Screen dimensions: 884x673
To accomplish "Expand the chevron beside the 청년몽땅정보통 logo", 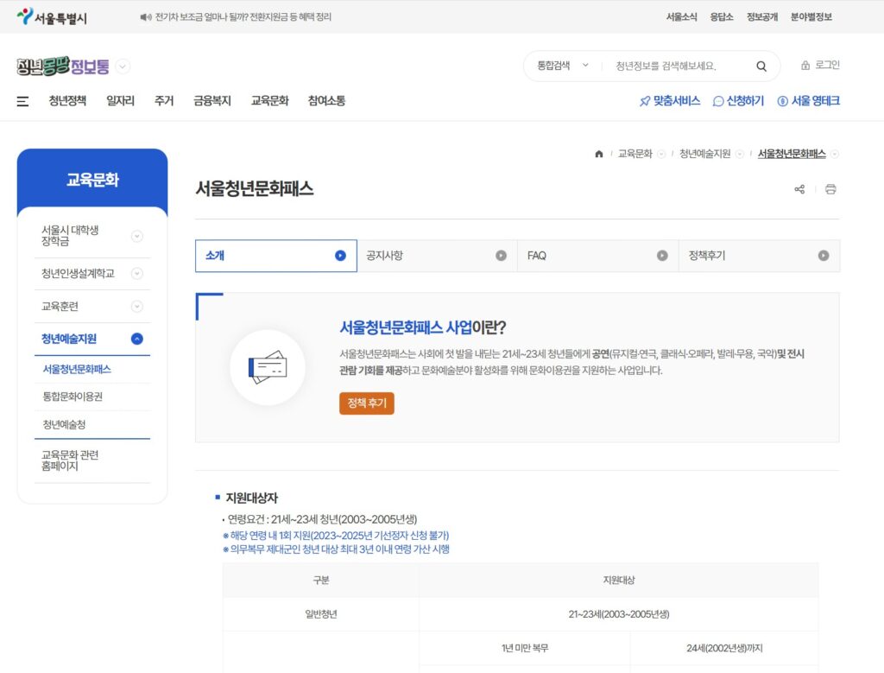I will [122, 66].
